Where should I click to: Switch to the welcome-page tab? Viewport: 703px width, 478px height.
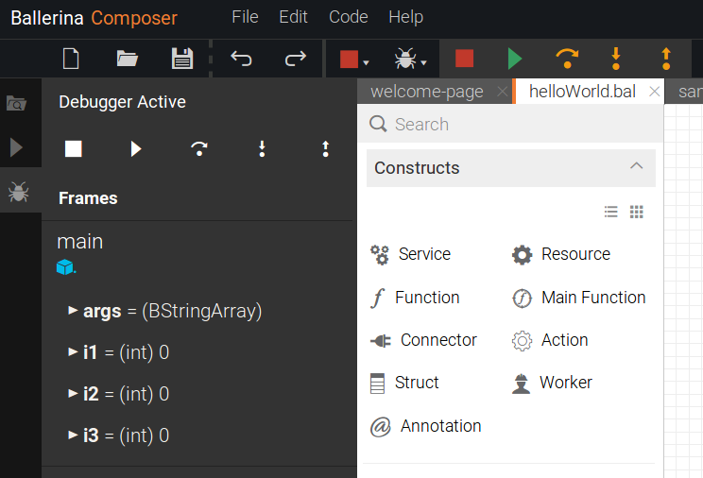[427, 92]
